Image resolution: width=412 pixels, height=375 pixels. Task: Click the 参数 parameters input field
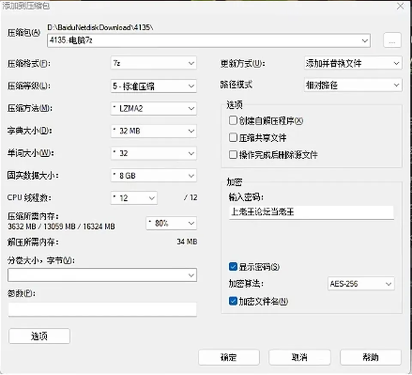pyautogui.click(x=102, y=309)
